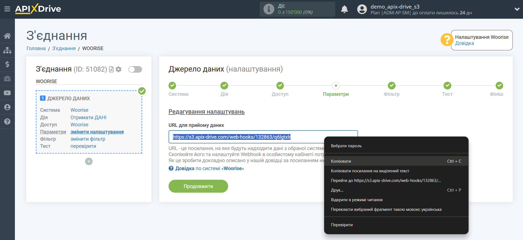Screen dimensions: 523x240
Task: Open змінити фільтр link
Action: pyautogui.click(x=88, y=139)
